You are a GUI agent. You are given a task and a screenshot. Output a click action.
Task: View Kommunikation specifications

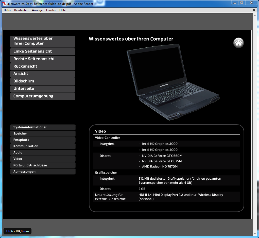(x=43, y=146)
